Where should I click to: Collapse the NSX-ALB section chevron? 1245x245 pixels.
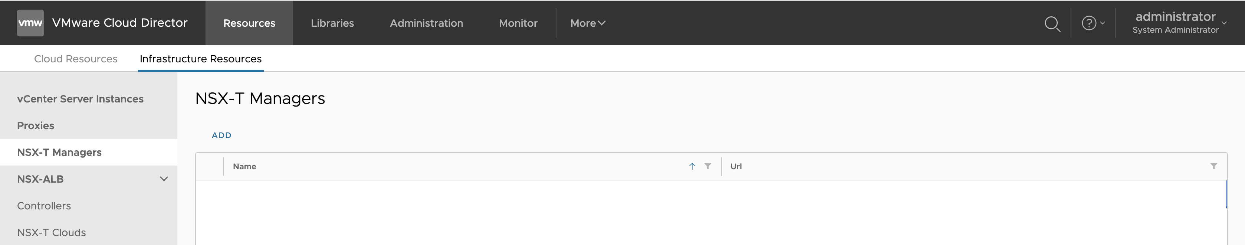(164, 179)
